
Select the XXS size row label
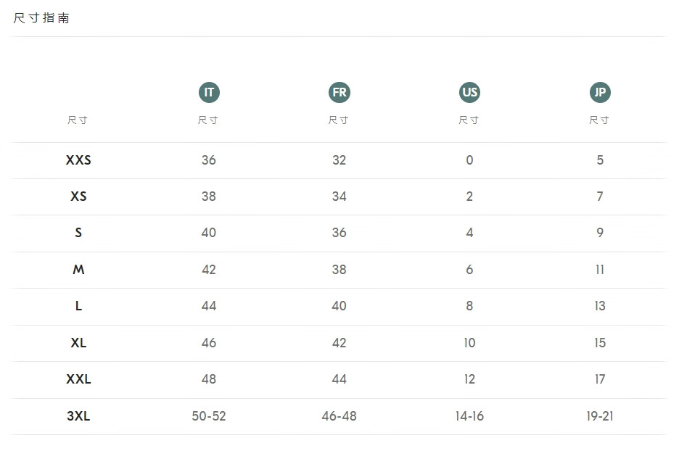click(x=78, y=160)
